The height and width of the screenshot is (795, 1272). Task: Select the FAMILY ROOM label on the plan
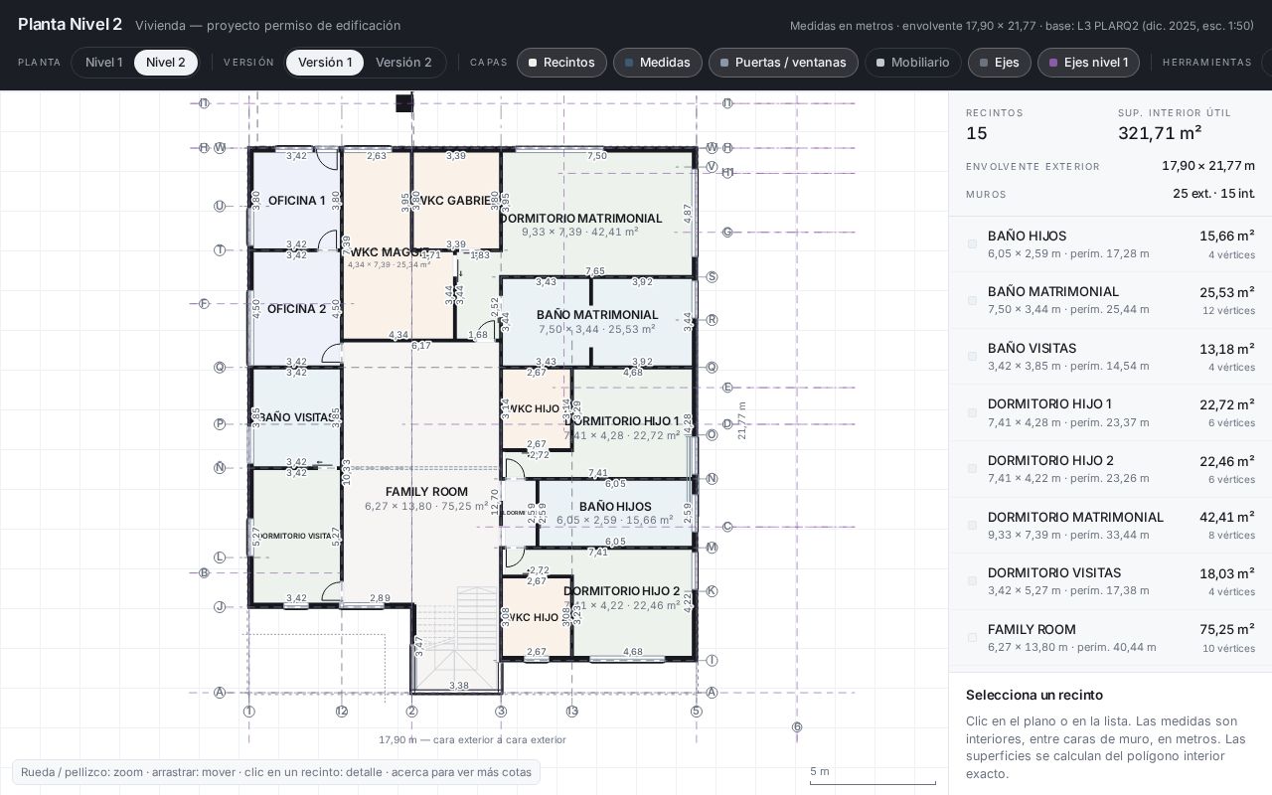pos(426,492)
